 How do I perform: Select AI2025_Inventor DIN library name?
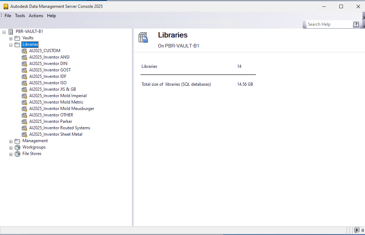pos(48,64)
